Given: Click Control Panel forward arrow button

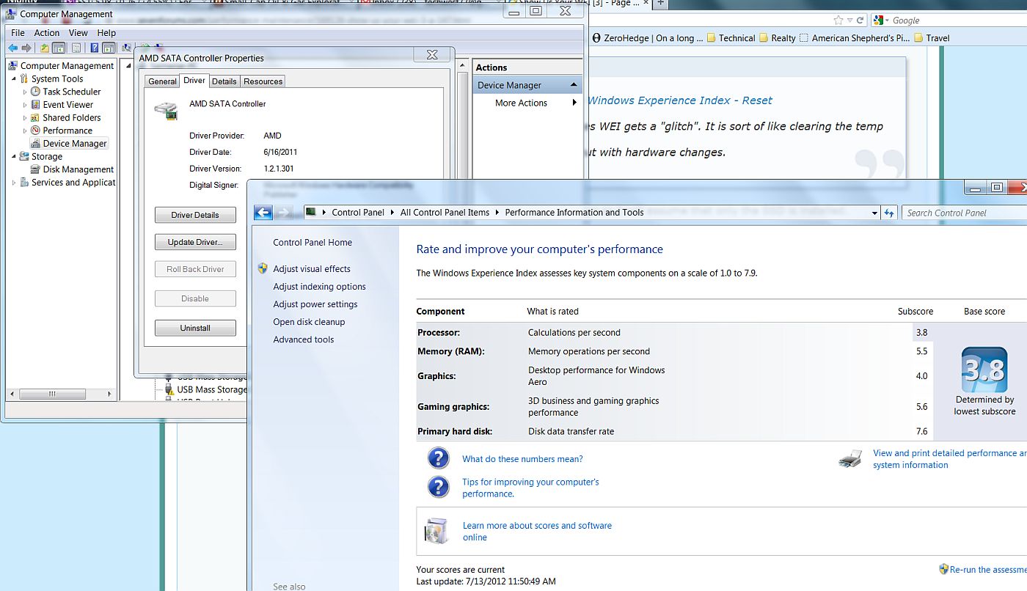Looking at the screenshot, I should tap(283, 213).
